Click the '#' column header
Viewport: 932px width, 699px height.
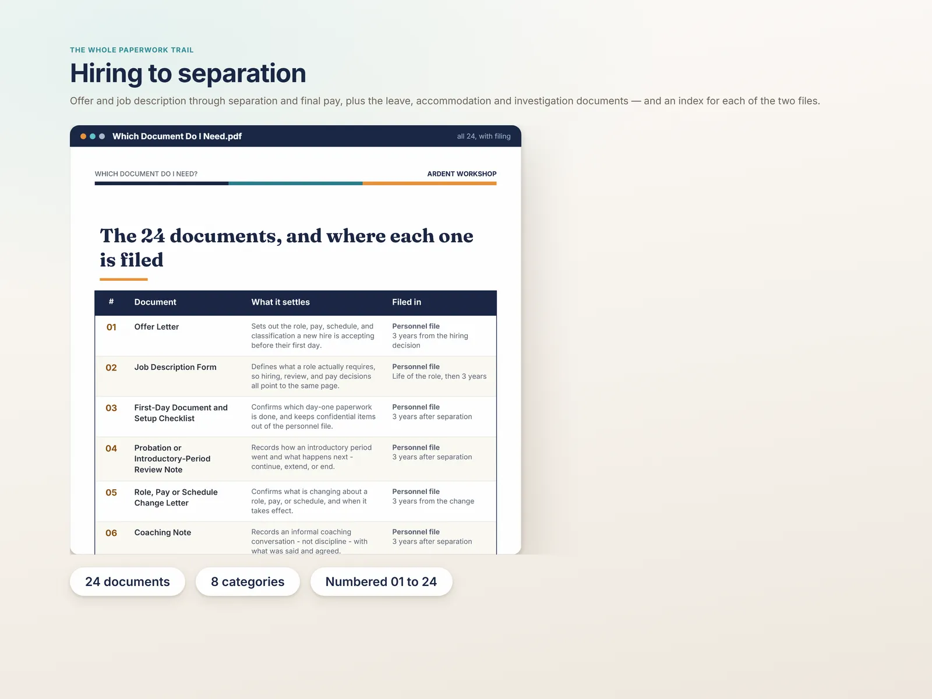point(111,302)
